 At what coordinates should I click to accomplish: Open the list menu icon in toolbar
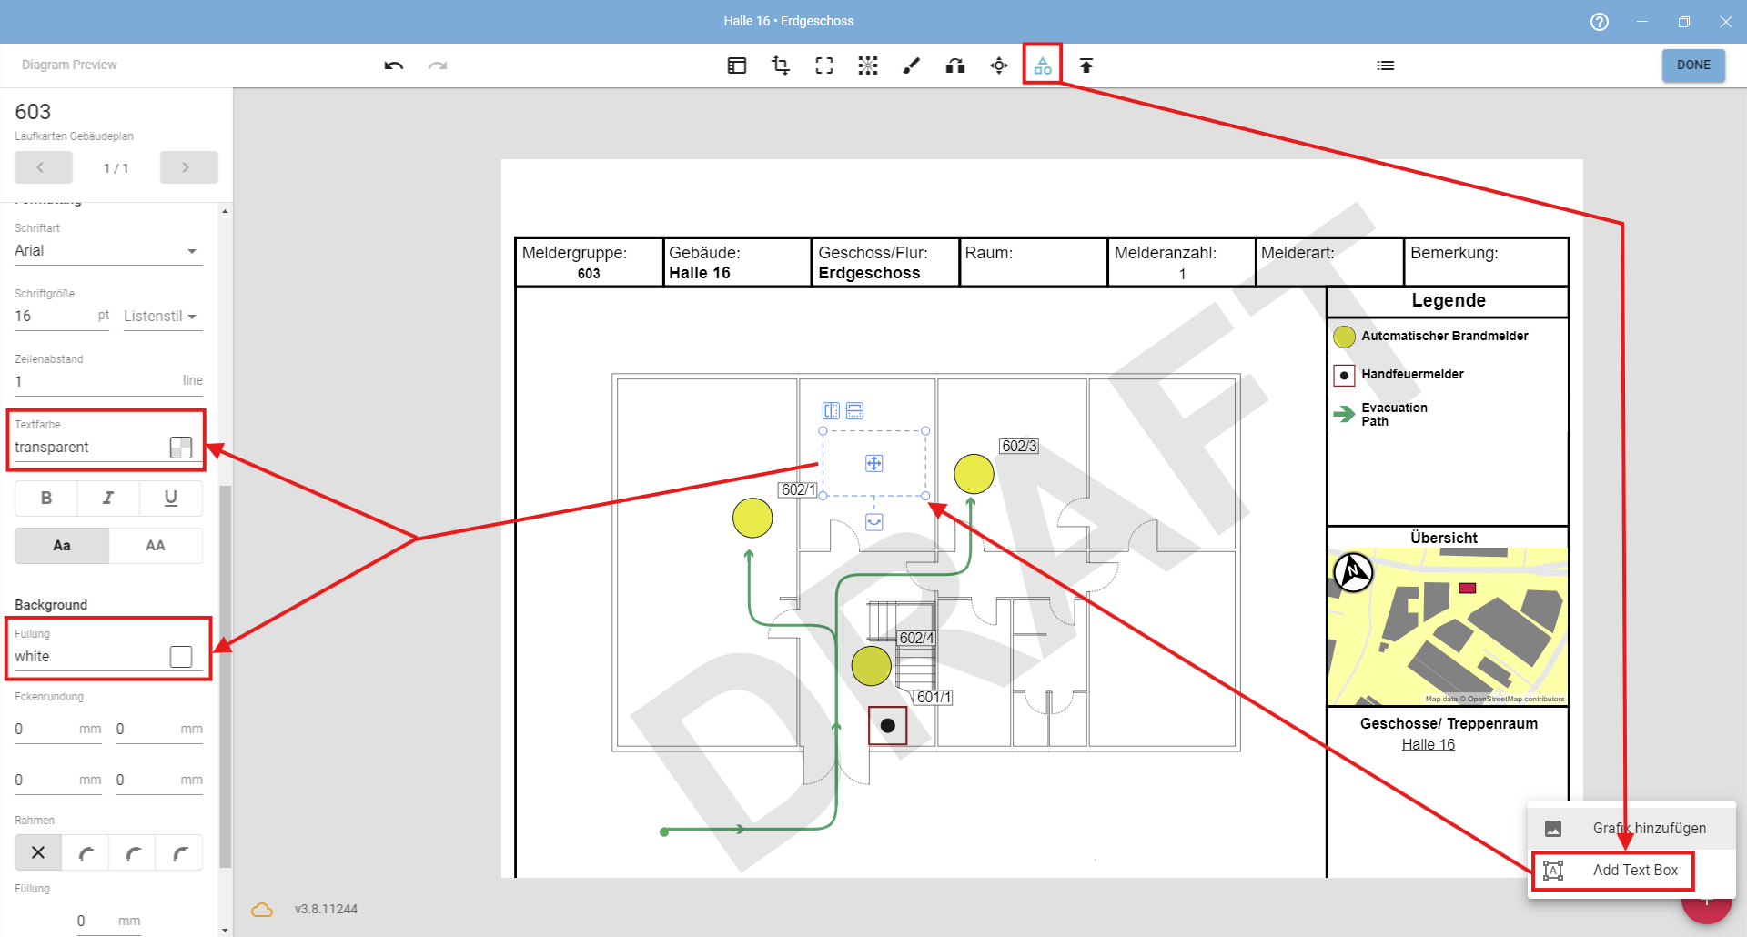point(1386,65)
